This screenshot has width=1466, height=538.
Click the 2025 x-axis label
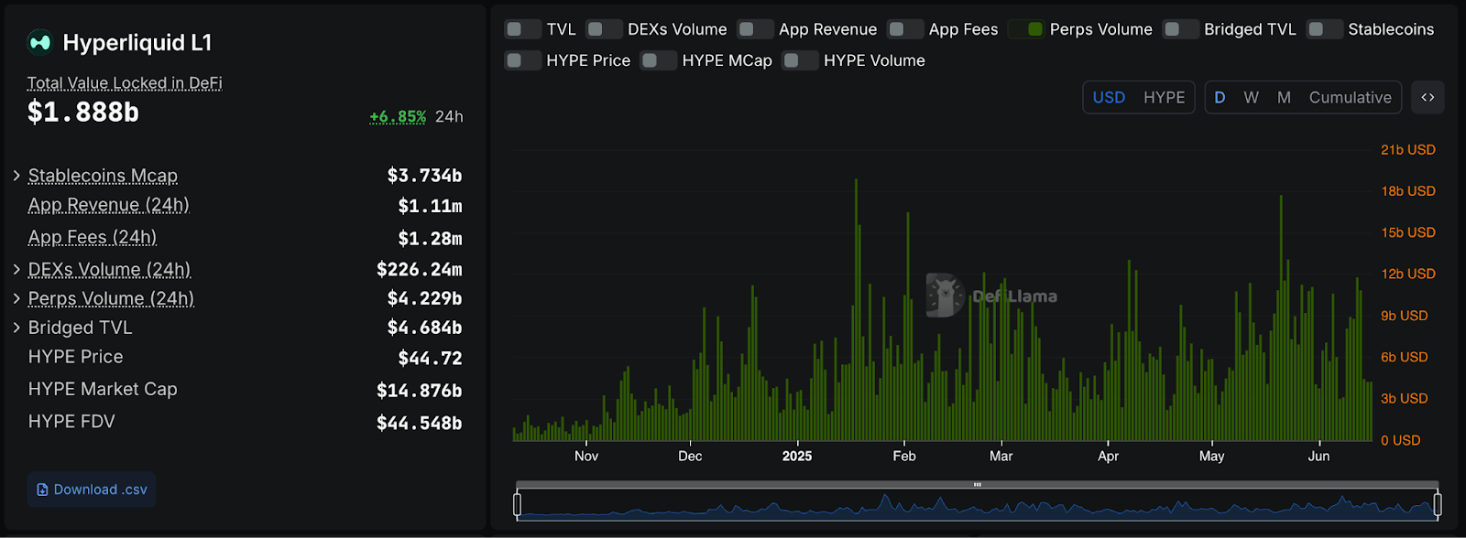[x=797, y=456]
